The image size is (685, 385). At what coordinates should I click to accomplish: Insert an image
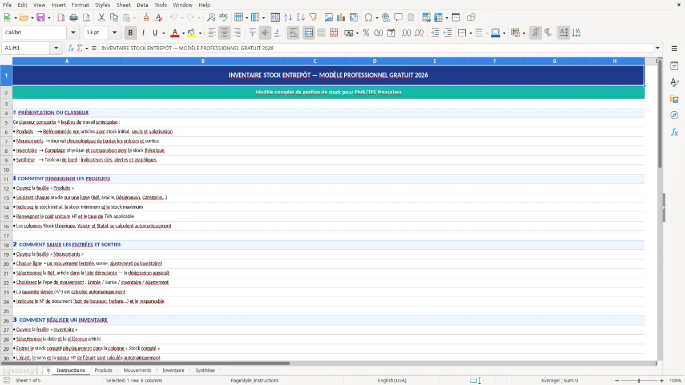329,18
